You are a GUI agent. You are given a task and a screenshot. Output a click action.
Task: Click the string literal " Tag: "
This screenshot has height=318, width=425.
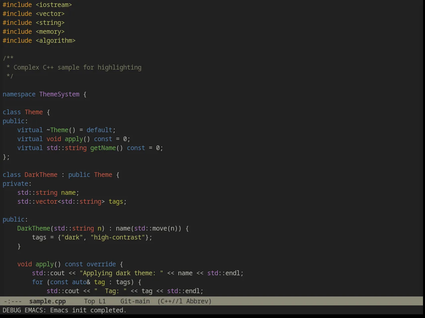110,291
